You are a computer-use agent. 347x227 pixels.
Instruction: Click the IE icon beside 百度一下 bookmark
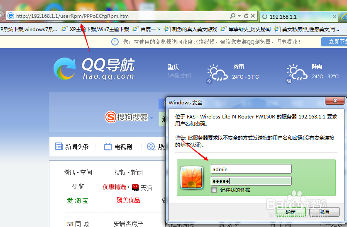coord(136,29)
